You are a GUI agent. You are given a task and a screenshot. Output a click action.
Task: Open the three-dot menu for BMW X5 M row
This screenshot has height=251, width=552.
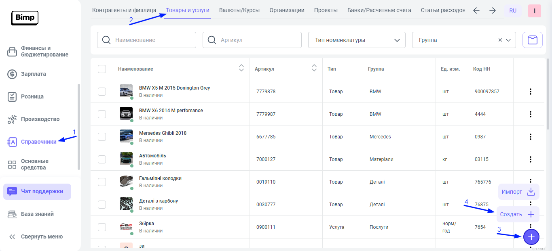point(531,92)
